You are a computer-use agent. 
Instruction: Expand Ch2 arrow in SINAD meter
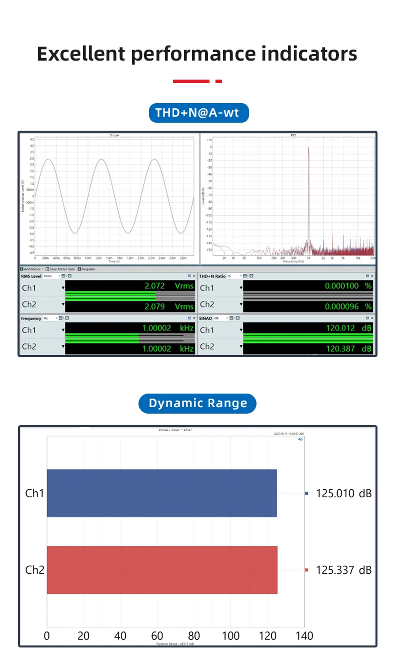(241, 346)
